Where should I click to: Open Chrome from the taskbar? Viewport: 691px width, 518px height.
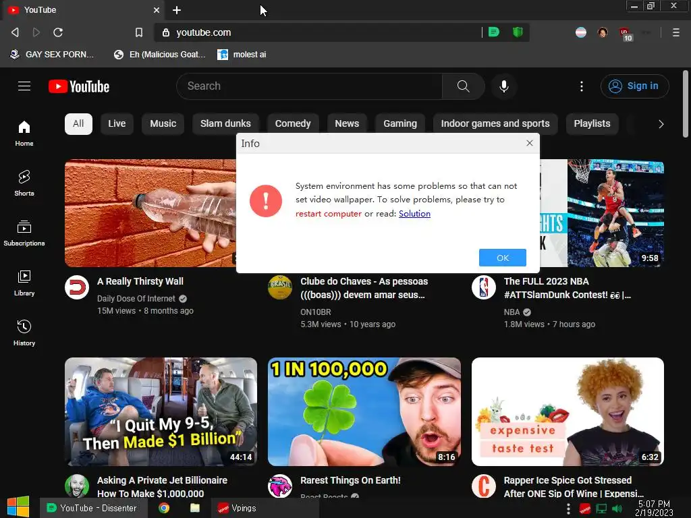(164, 508)
